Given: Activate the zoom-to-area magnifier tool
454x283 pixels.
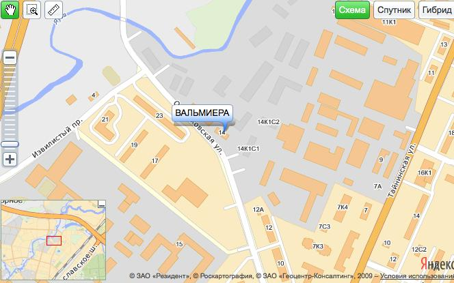Looking at the screenshot, I should pyautogui.click(x=32, y=10).
